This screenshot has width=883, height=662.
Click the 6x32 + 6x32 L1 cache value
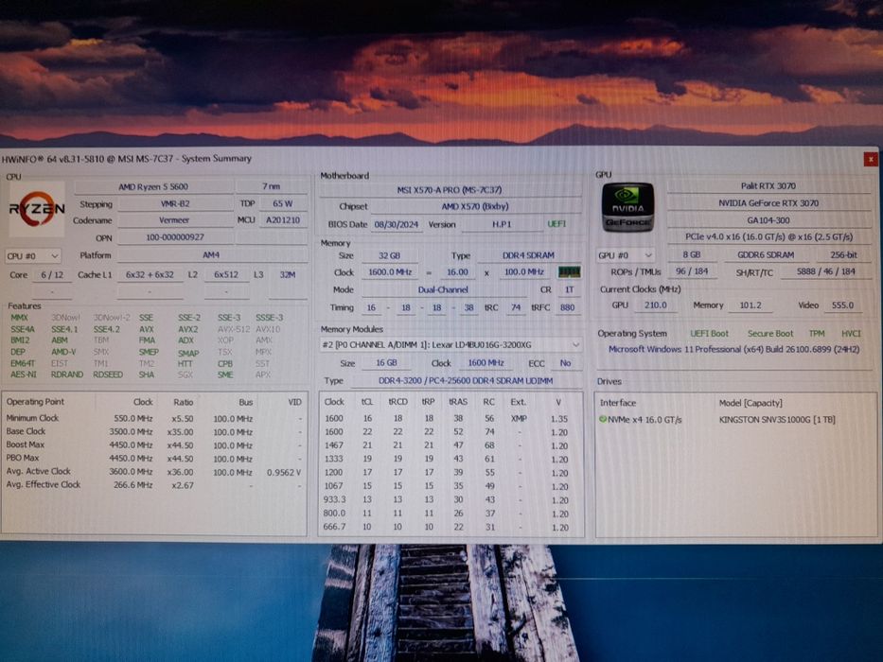coord(150,274)
